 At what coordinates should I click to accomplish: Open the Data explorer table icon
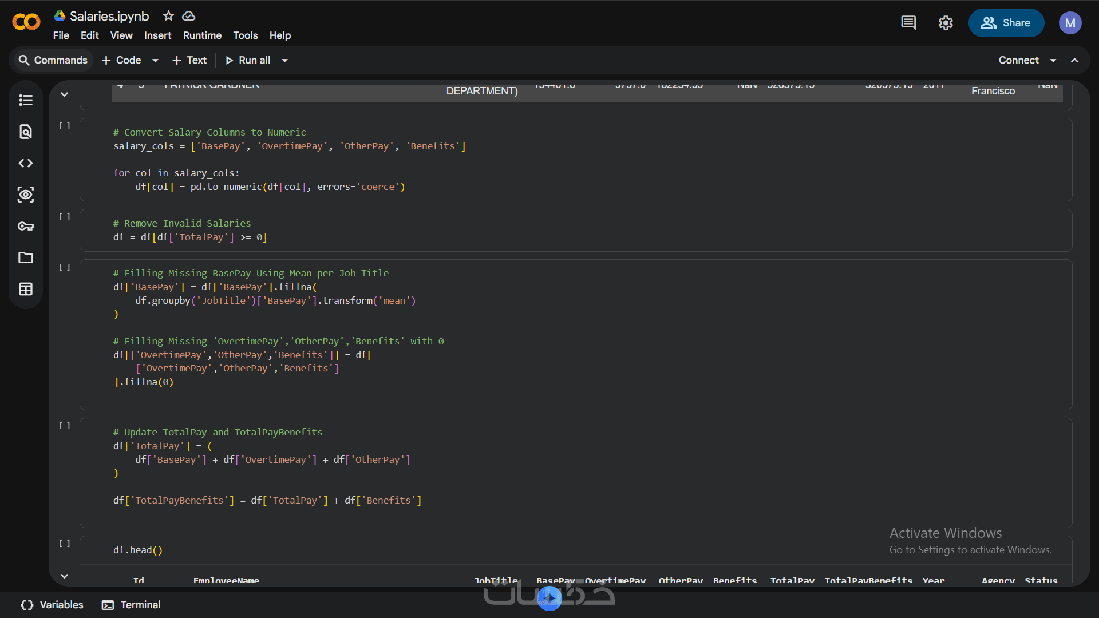coord(26,289)
